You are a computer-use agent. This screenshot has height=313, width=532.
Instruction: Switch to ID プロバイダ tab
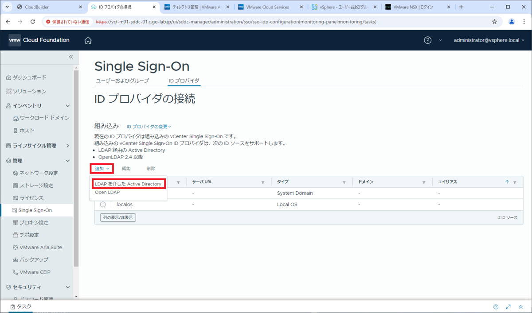pyautogui.click(x=184, y=81)
